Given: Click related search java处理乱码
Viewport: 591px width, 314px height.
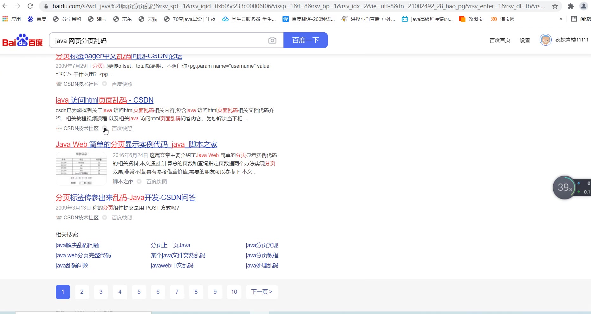Looking at the screenshot, I should [262, 266].
